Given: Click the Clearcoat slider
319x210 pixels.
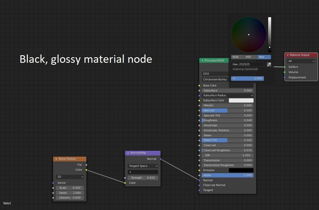Looking at the screenshot, I should pos(228,145).
